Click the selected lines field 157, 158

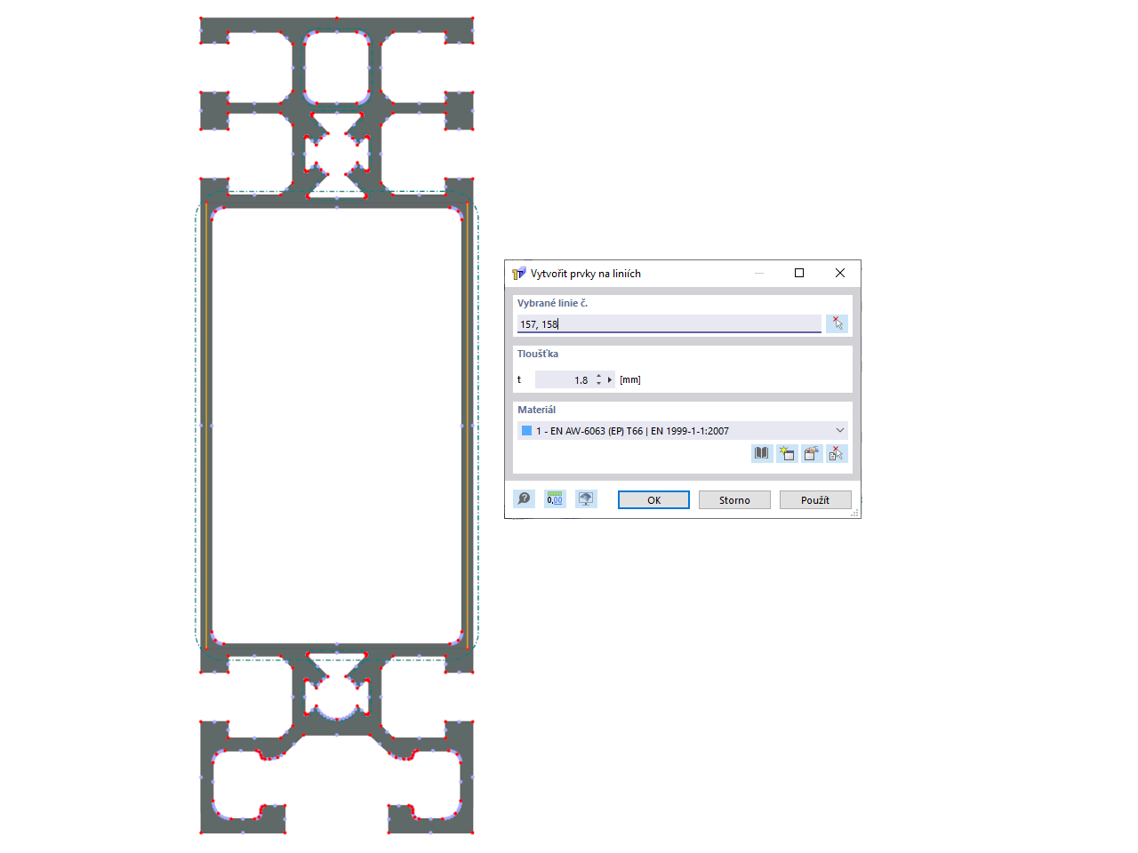tap(669, 324)
